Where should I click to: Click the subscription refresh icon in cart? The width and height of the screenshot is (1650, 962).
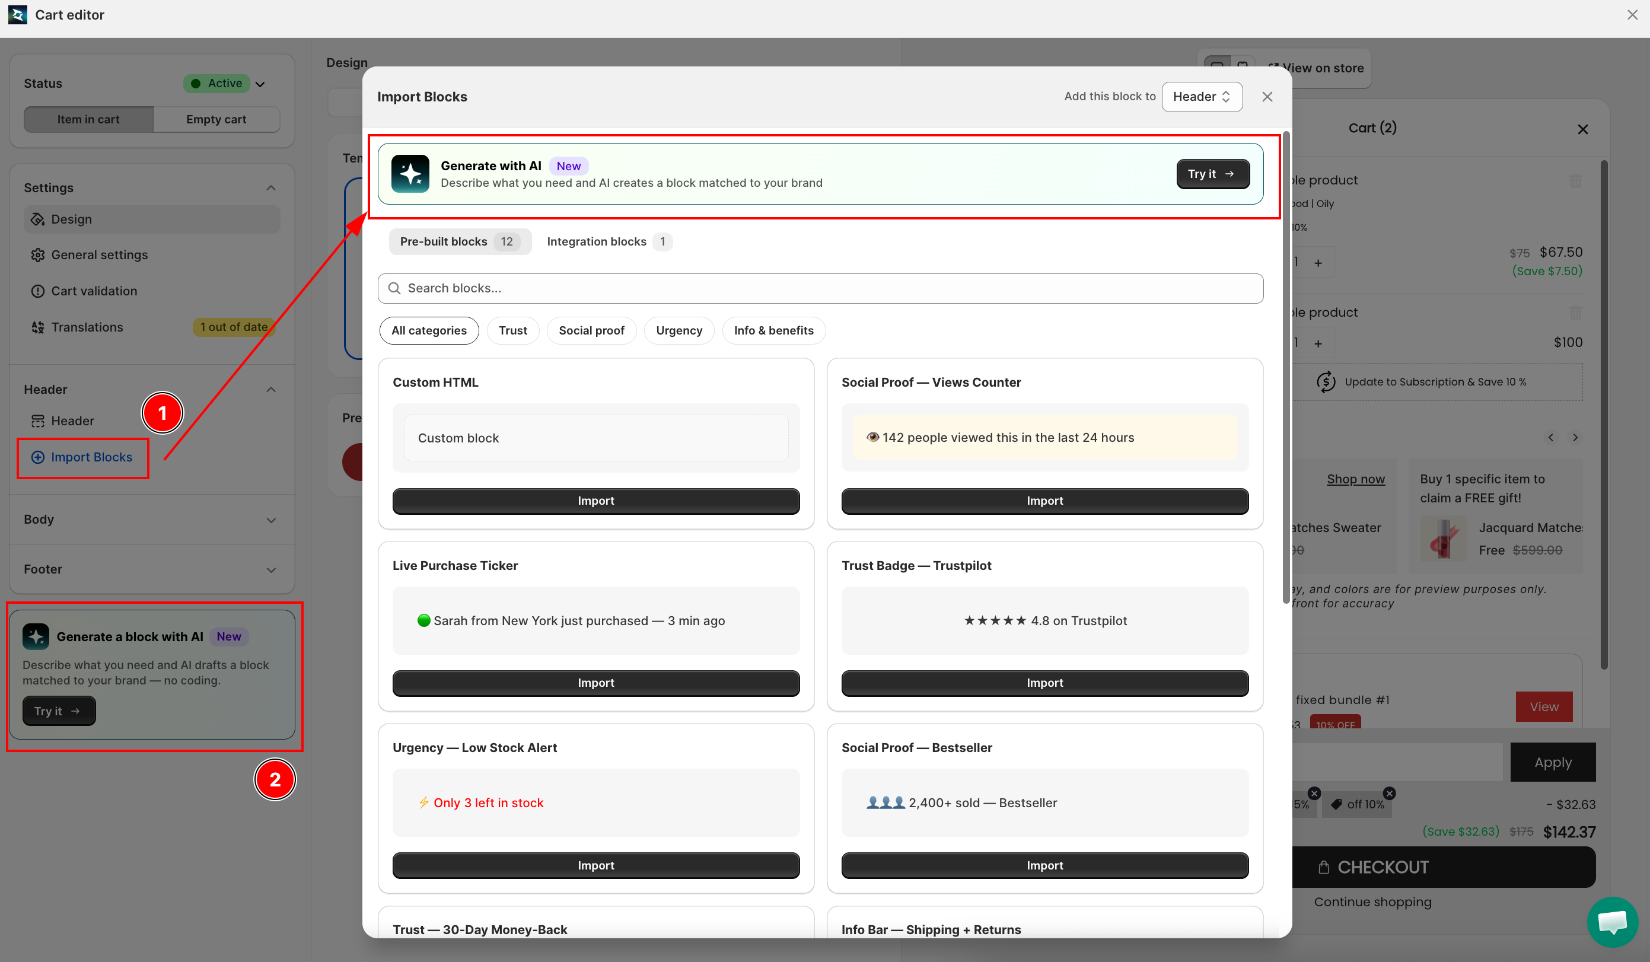pos(1326,382)
